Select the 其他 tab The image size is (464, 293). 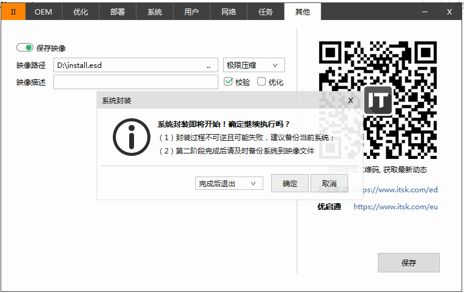tap(303, 12)
